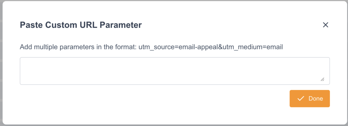Screen dimensions: 348x126
Task: Close the Paste Custom URL Parameter dialog
Action: [325, 25]
